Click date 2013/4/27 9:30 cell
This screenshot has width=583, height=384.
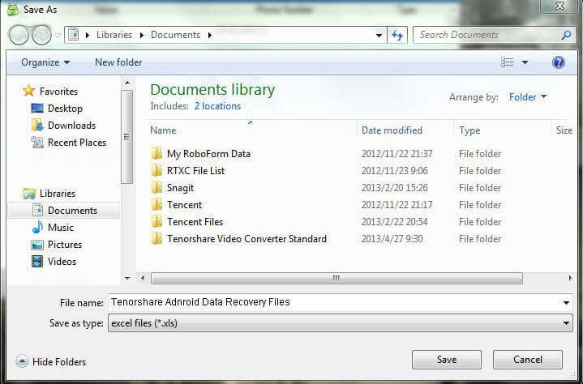coord(392,239)
